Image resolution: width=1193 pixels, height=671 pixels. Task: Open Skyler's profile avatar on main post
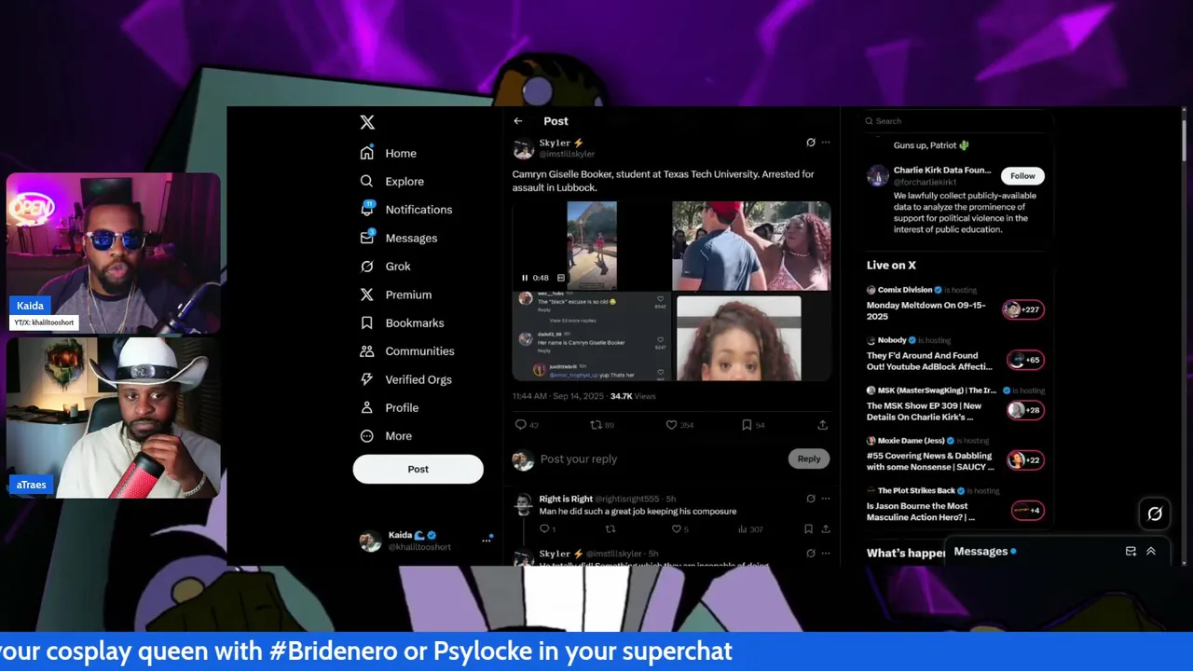[x=523, y=148]
